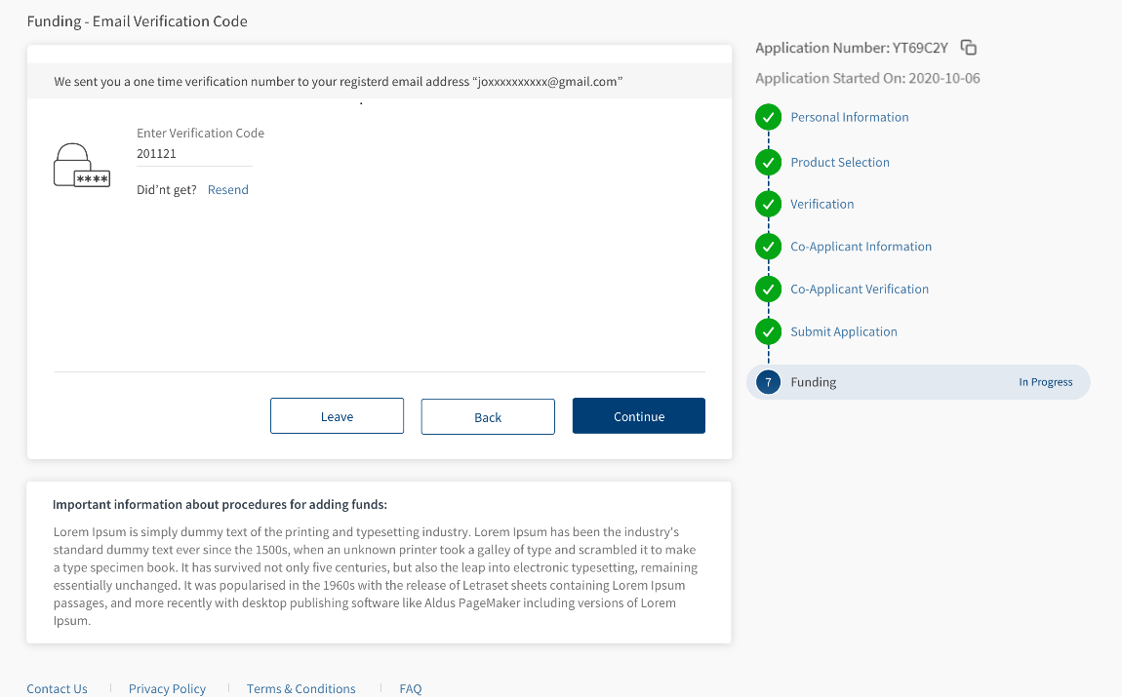This screenshot has height=697, width=1122.
Task: Open the FAQ footer link
Action: click(410, 688)
